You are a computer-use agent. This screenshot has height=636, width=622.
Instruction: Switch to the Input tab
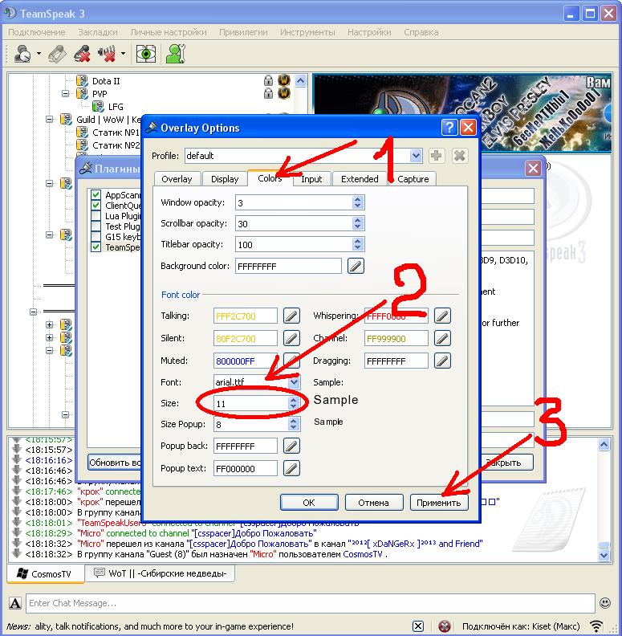[x=311, y=179]
